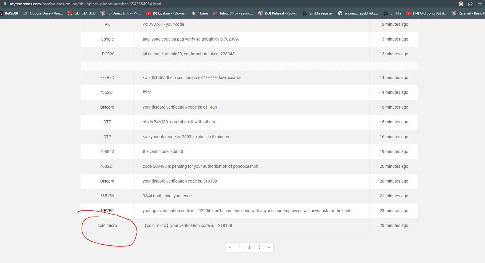Bookmark this page with the star icon
485x263 pixels.
coord(480,4)
